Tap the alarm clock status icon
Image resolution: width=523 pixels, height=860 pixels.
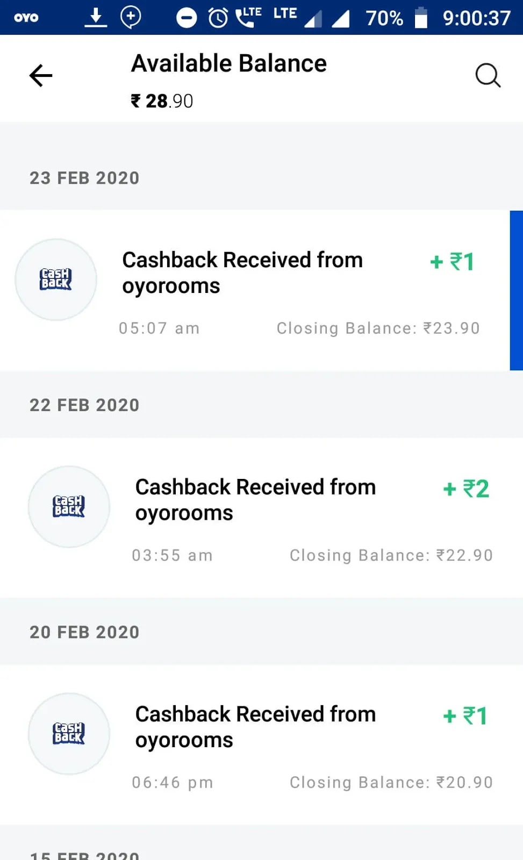pyautogui.click(x=218, y=18)
